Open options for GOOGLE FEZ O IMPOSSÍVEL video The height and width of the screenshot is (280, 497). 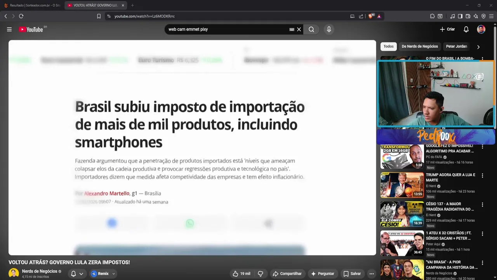[482, 147]
